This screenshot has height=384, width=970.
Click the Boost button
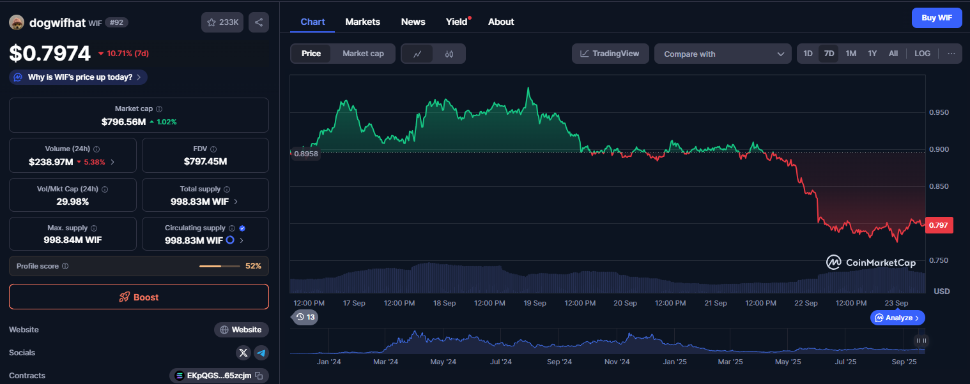(139, 297)
